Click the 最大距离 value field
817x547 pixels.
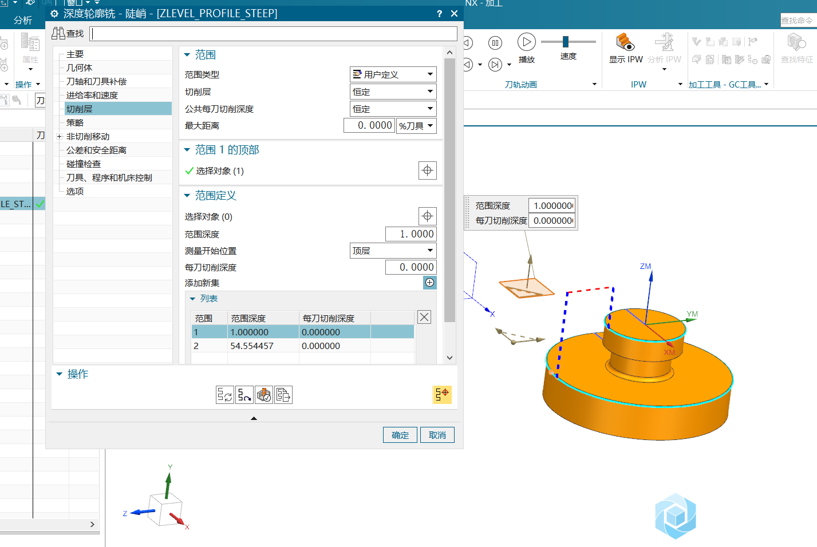click(x=369, y=125)
